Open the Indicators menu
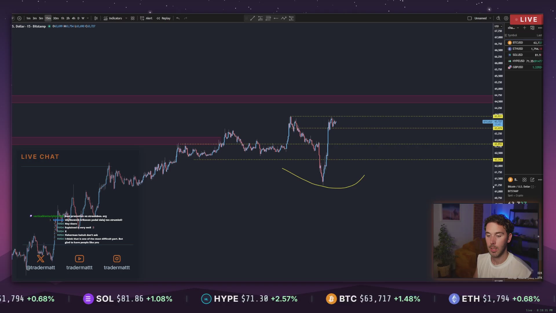 (113, 18)
